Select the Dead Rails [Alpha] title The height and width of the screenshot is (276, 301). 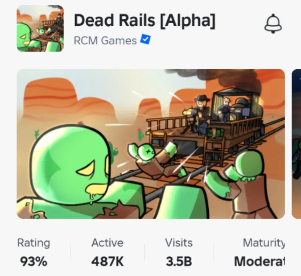click(x=145, y=21)
